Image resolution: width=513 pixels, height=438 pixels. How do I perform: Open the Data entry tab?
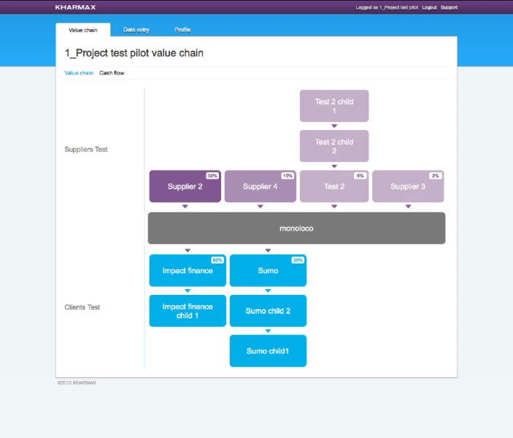tap(136, 30)
